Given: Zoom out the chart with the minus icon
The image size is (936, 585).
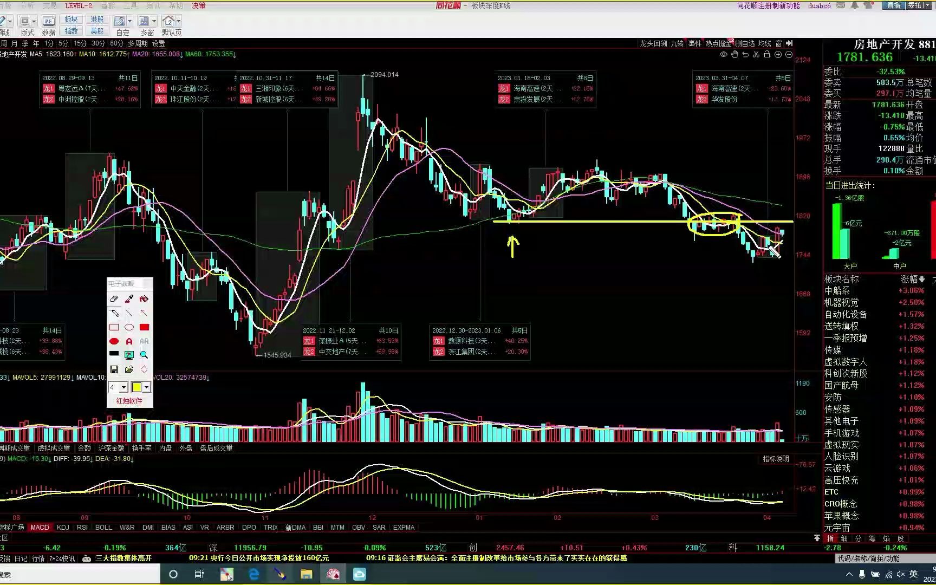Looking at the screenshot, I should (x=789, y=55).
